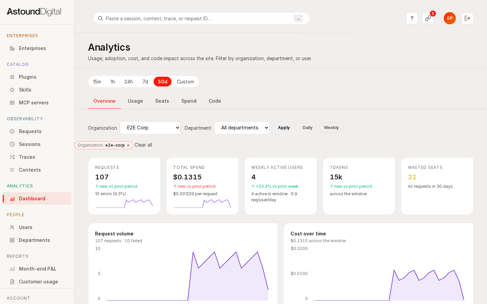
Task: Click the Requests sparkline graph
Action: [124, 203]
